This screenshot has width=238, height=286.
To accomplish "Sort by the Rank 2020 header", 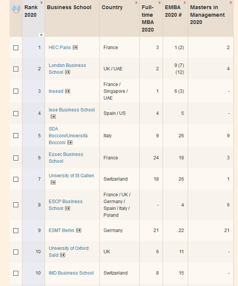I will (31, 11).
